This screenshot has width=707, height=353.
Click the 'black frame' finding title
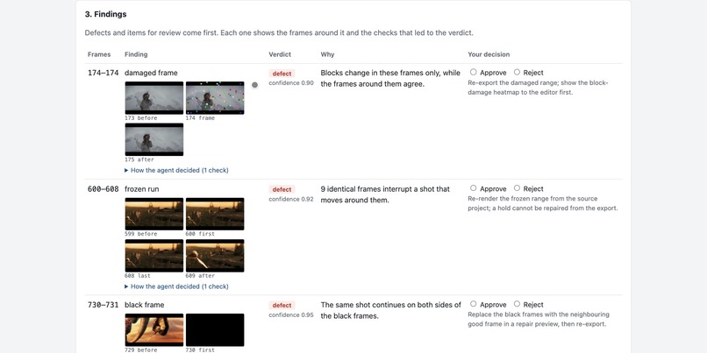coord(144,305)
